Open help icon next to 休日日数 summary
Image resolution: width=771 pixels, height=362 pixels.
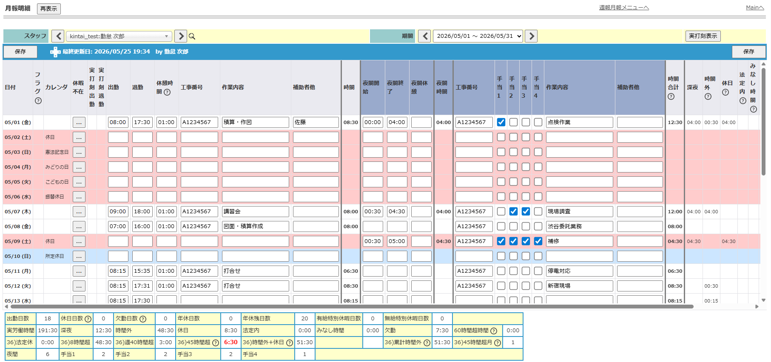coord(88,319)
